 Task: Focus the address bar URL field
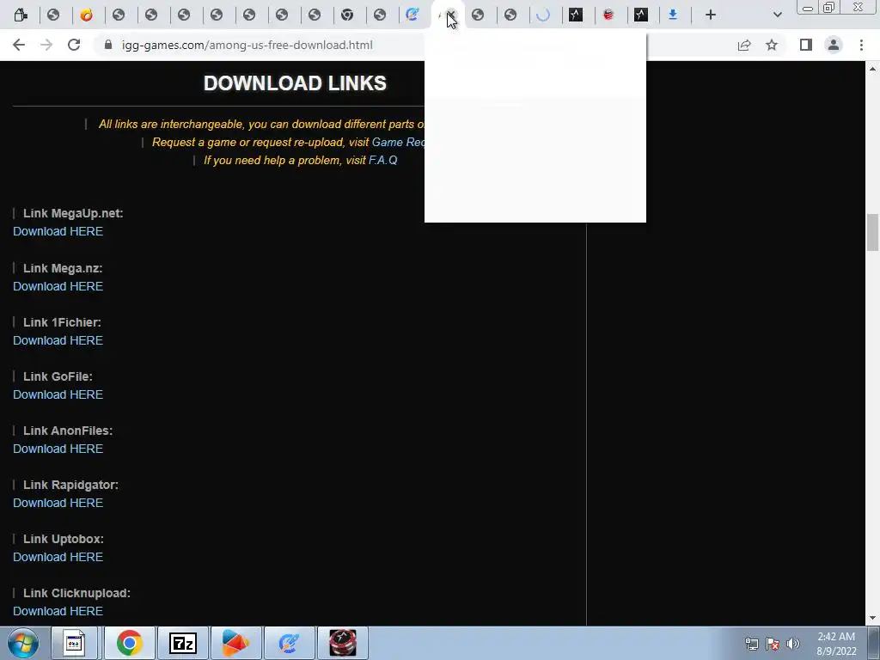(x=247, y=45)
